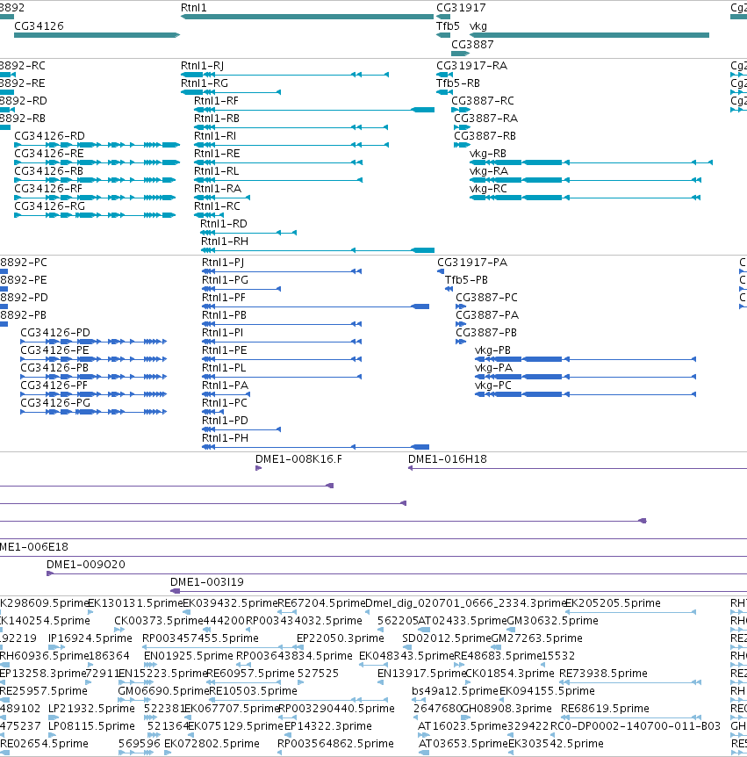Click protein CG34126-PD label
This screenshot has height=757, width=747.
(55, 333)
